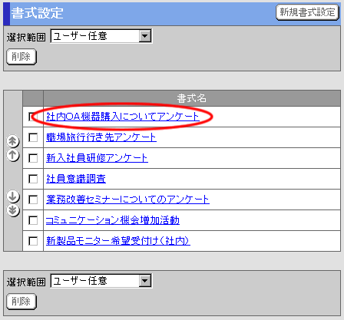This screenshot has height=320, width=344.
Task: Select the checkbox beside 社員意識調査
Action: 33,179
